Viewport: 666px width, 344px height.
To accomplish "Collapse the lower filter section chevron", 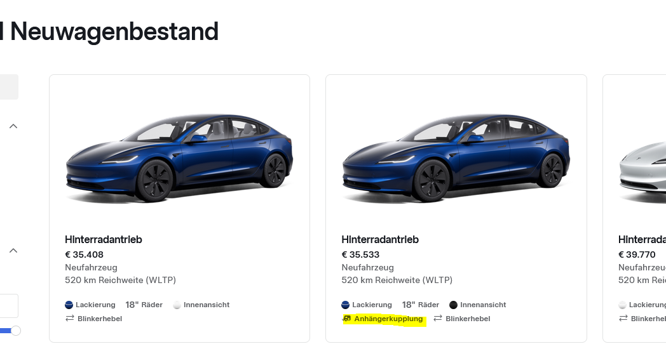I will (x=13, y=251).
